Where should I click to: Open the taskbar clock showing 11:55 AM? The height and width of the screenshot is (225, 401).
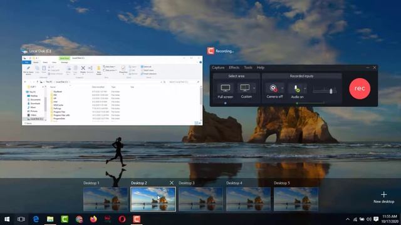tap(390, 219)
